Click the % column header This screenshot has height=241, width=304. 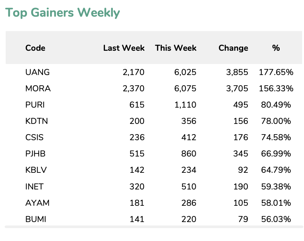tap(276, 48)
